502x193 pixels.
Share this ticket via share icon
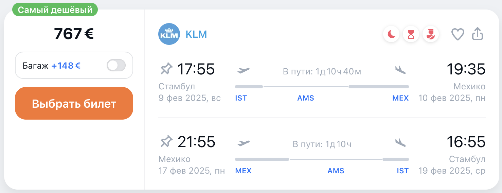[478, 34]
